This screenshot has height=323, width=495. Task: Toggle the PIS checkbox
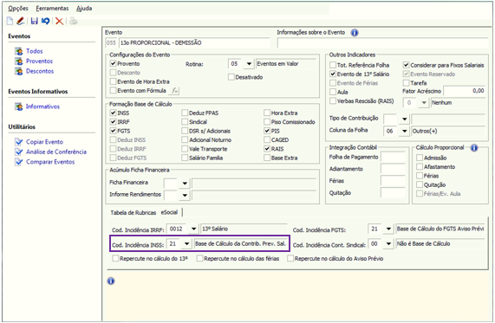coord(267,131)
